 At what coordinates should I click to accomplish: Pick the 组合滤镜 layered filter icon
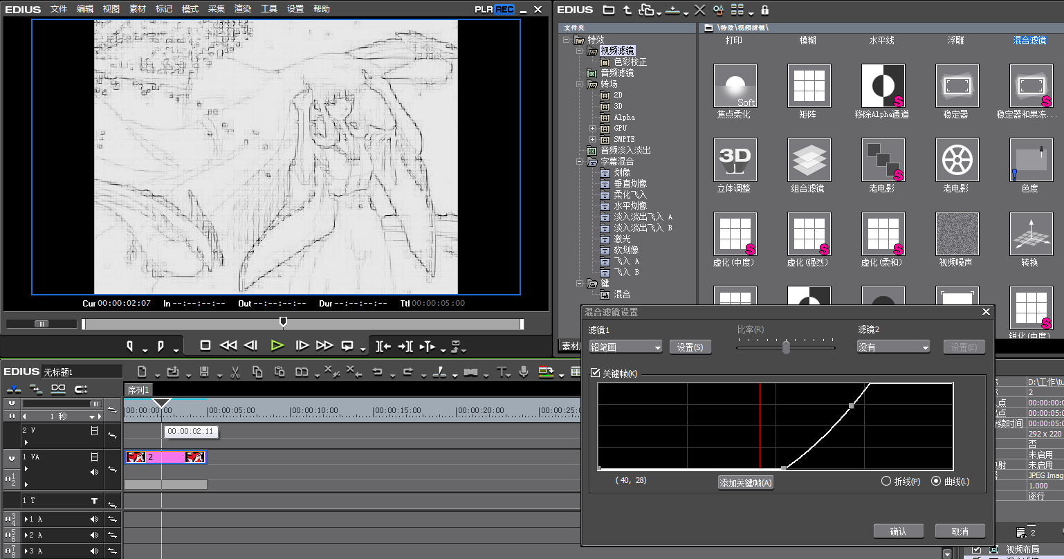click(809, 160)
